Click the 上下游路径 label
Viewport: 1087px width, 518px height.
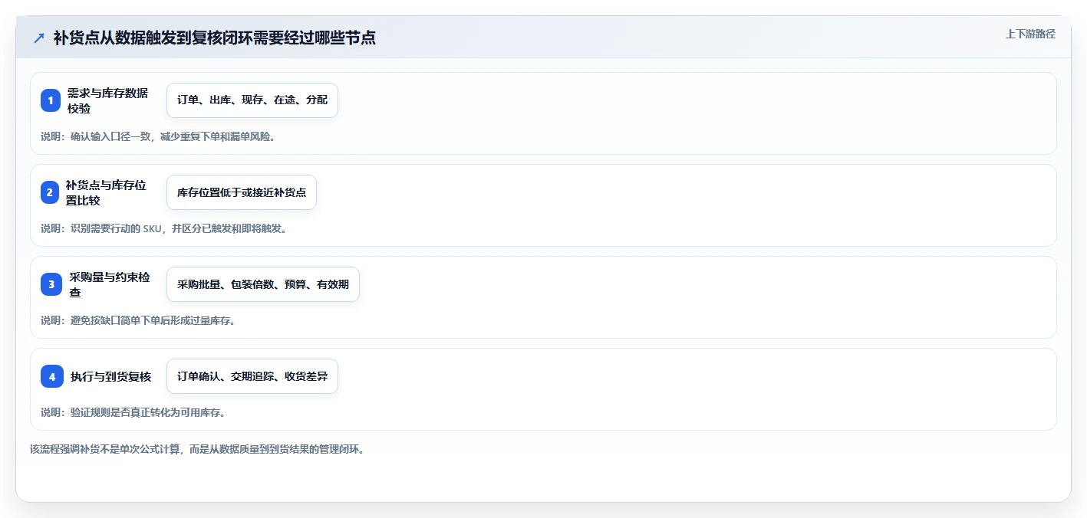click(x=1030, y=34)
